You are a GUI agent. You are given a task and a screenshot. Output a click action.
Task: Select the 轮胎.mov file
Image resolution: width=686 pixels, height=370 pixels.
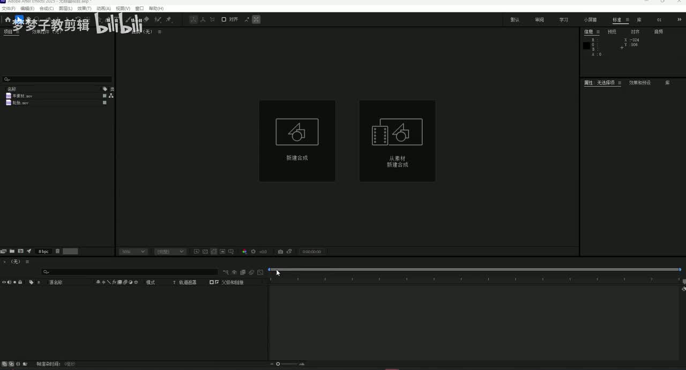[x=20, y=102]
